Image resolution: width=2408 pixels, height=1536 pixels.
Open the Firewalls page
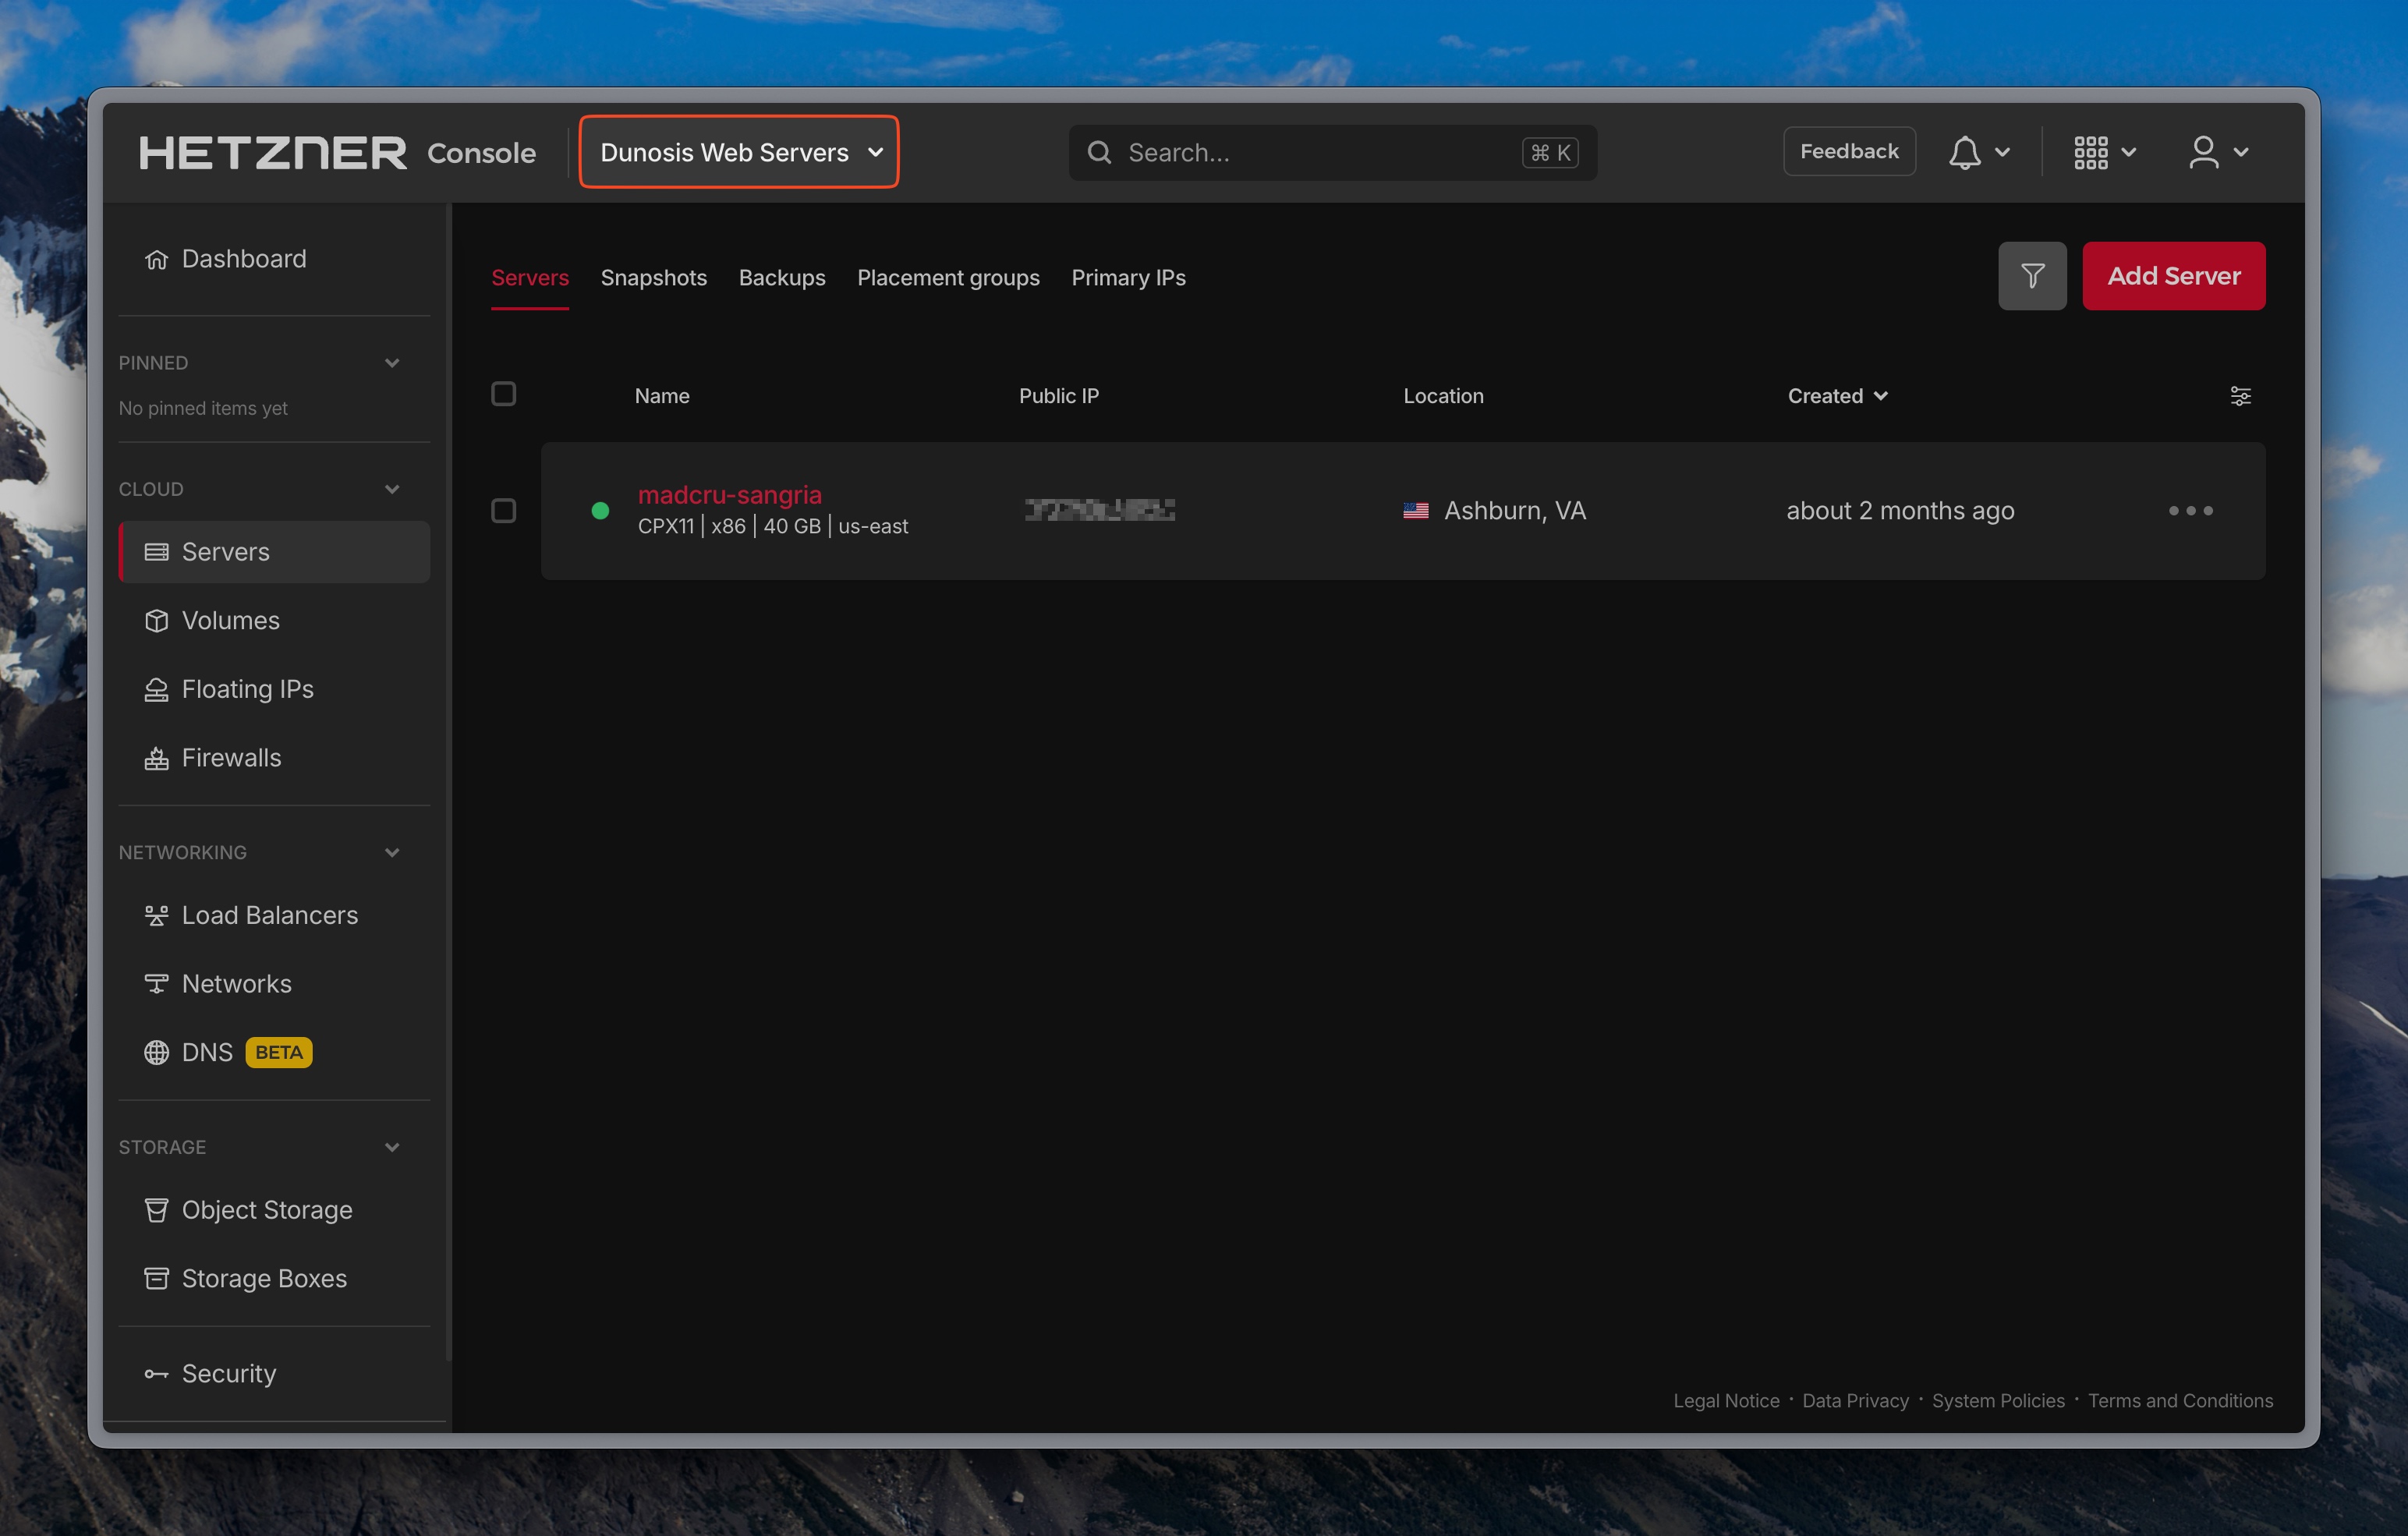coord(230,757)
